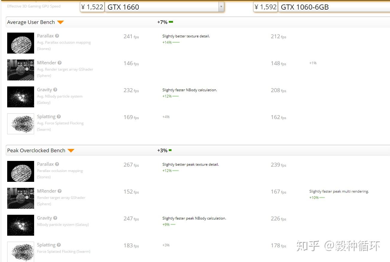
Task: Click the question mark next to Gravity in Average User Bench
Action: pyautogui.click(x=55, y=90)
